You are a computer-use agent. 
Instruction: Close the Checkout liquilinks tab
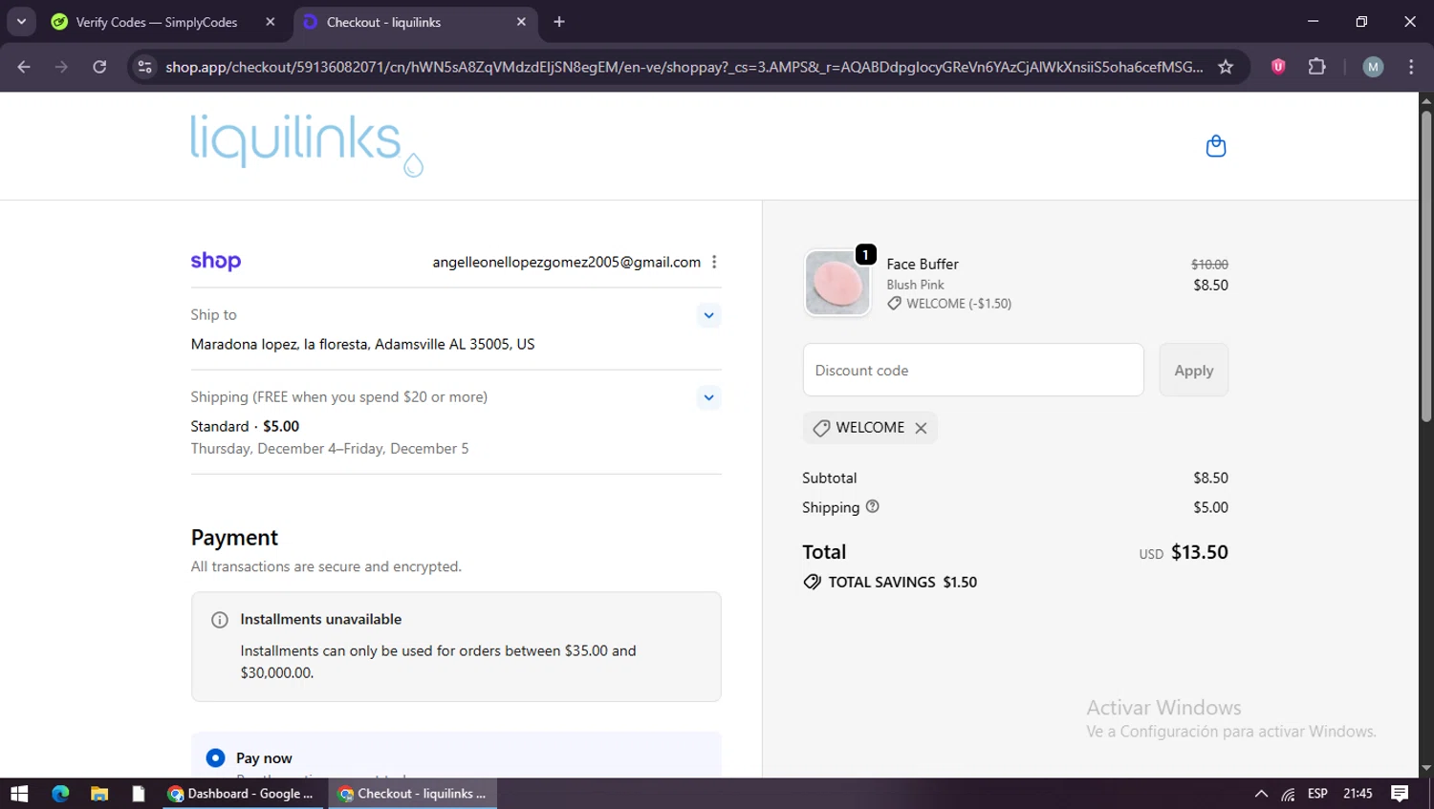[x=521, y=22]
